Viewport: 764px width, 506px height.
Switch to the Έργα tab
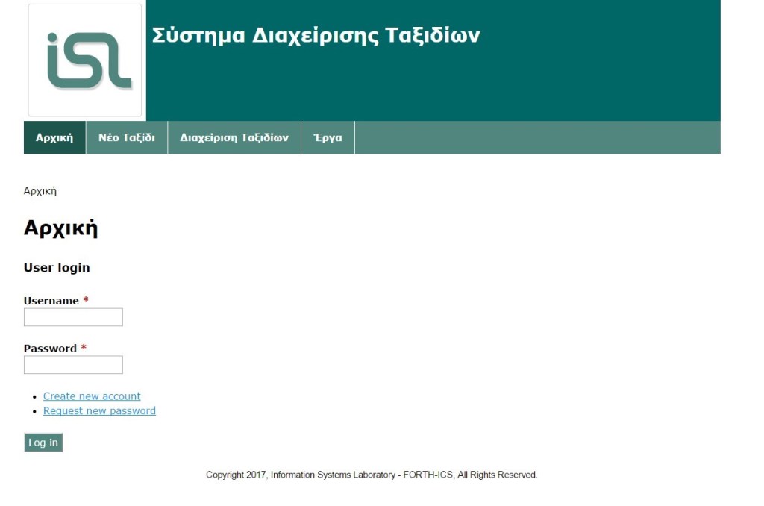(x=328, y=137)
